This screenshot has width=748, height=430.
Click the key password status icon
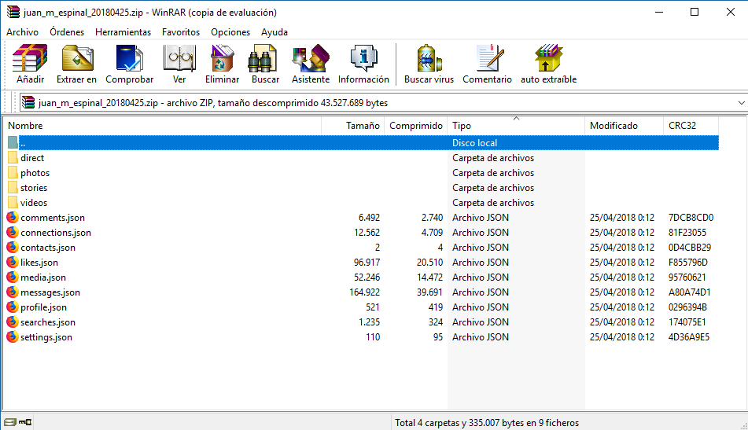[25, 422]
